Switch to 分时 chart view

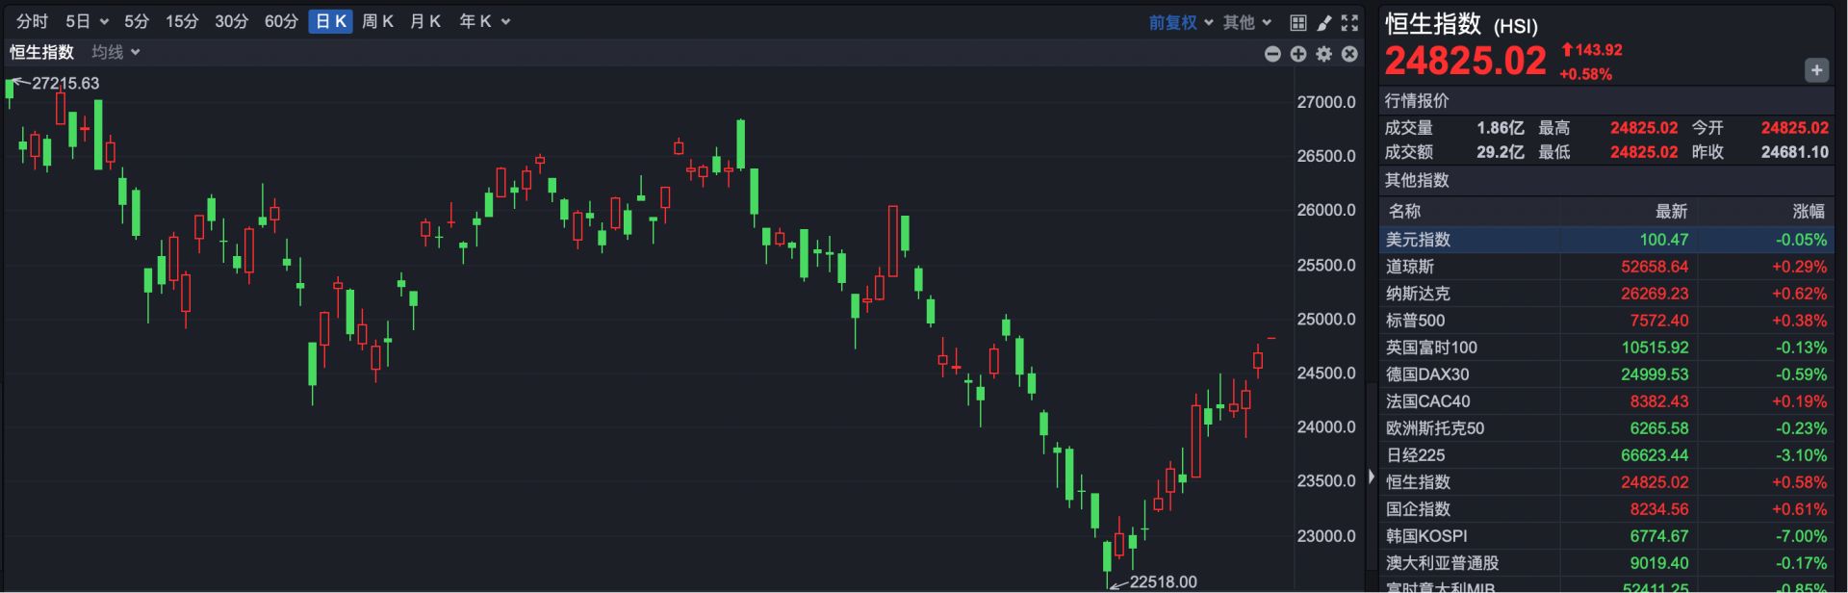click(32, 21)
